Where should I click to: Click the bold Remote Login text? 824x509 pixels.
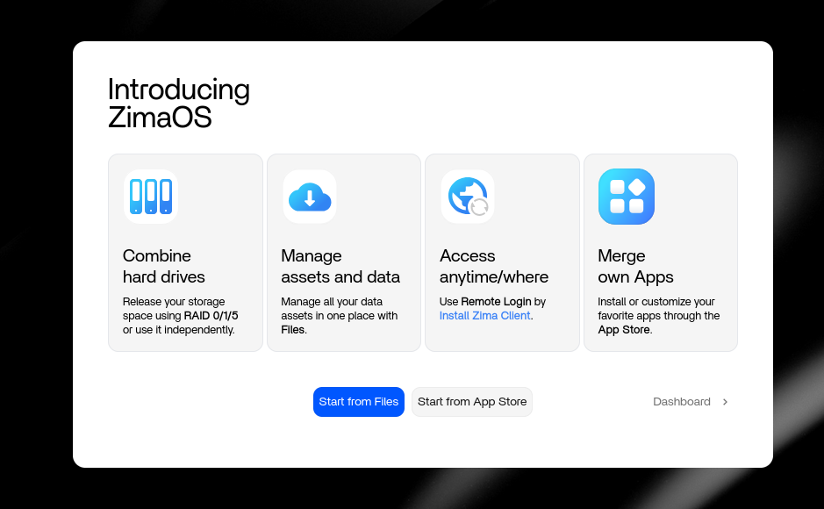click(x=496, y=302)
